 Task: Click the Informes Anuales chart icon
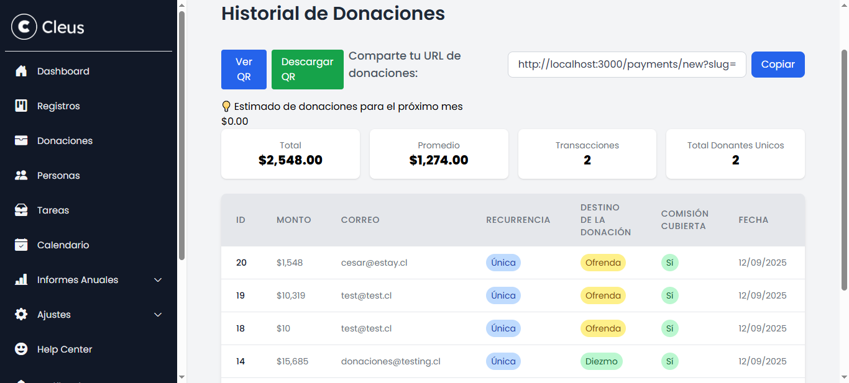click(21, 279)
